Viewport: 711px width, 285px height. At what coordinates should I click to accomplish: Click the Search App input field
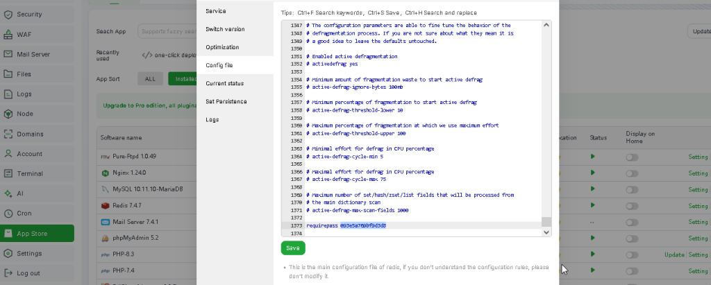pyautogui.click(x=167, y=32)
